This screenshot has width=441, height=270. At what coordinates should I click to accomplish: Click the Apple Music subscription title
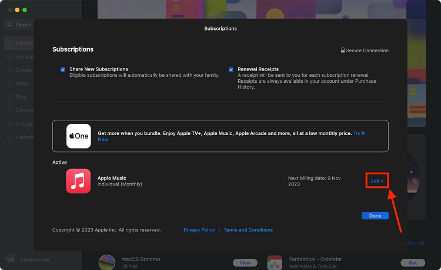click(112, 178)
